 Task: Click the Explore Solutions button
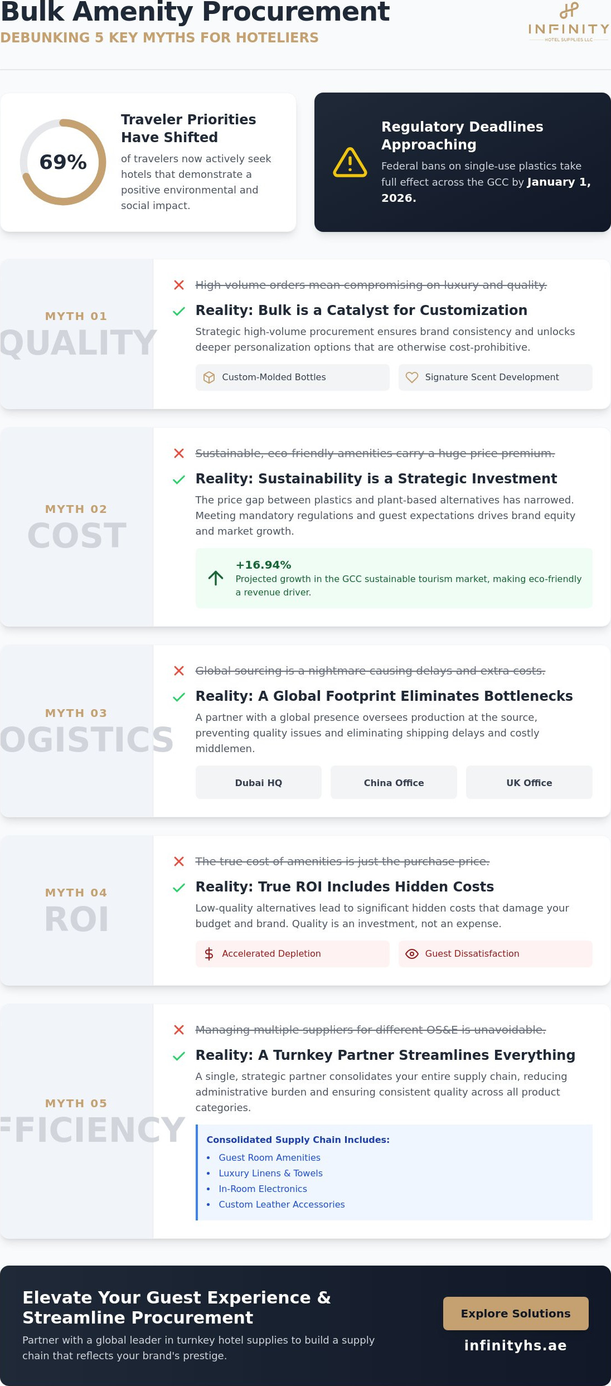516,1314
